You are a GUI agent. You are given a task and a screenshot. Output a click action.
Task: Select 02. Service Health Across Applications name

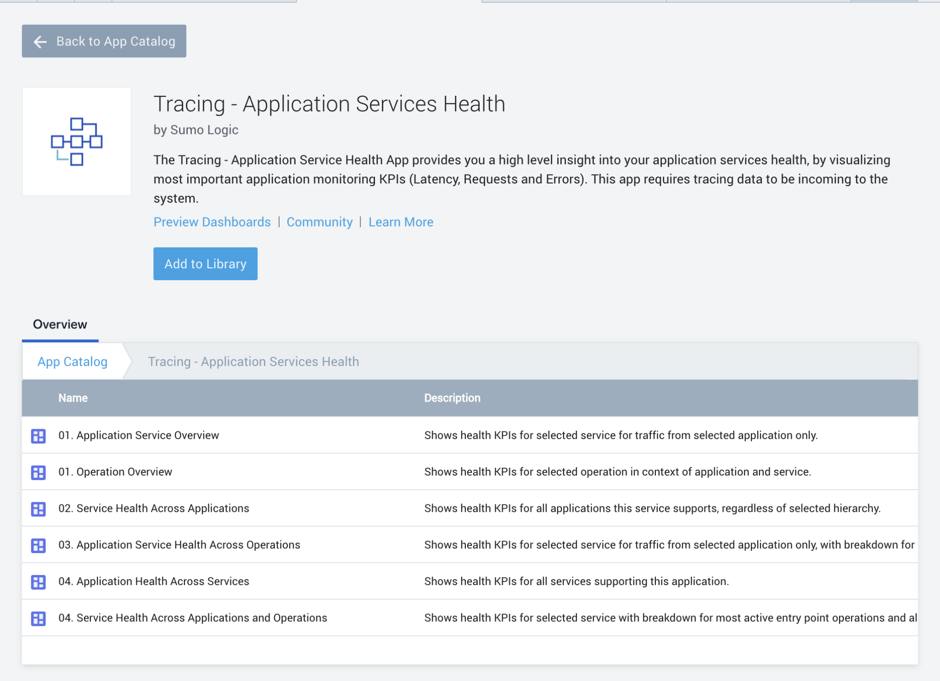pyautogui.click(x=154, y=508)
